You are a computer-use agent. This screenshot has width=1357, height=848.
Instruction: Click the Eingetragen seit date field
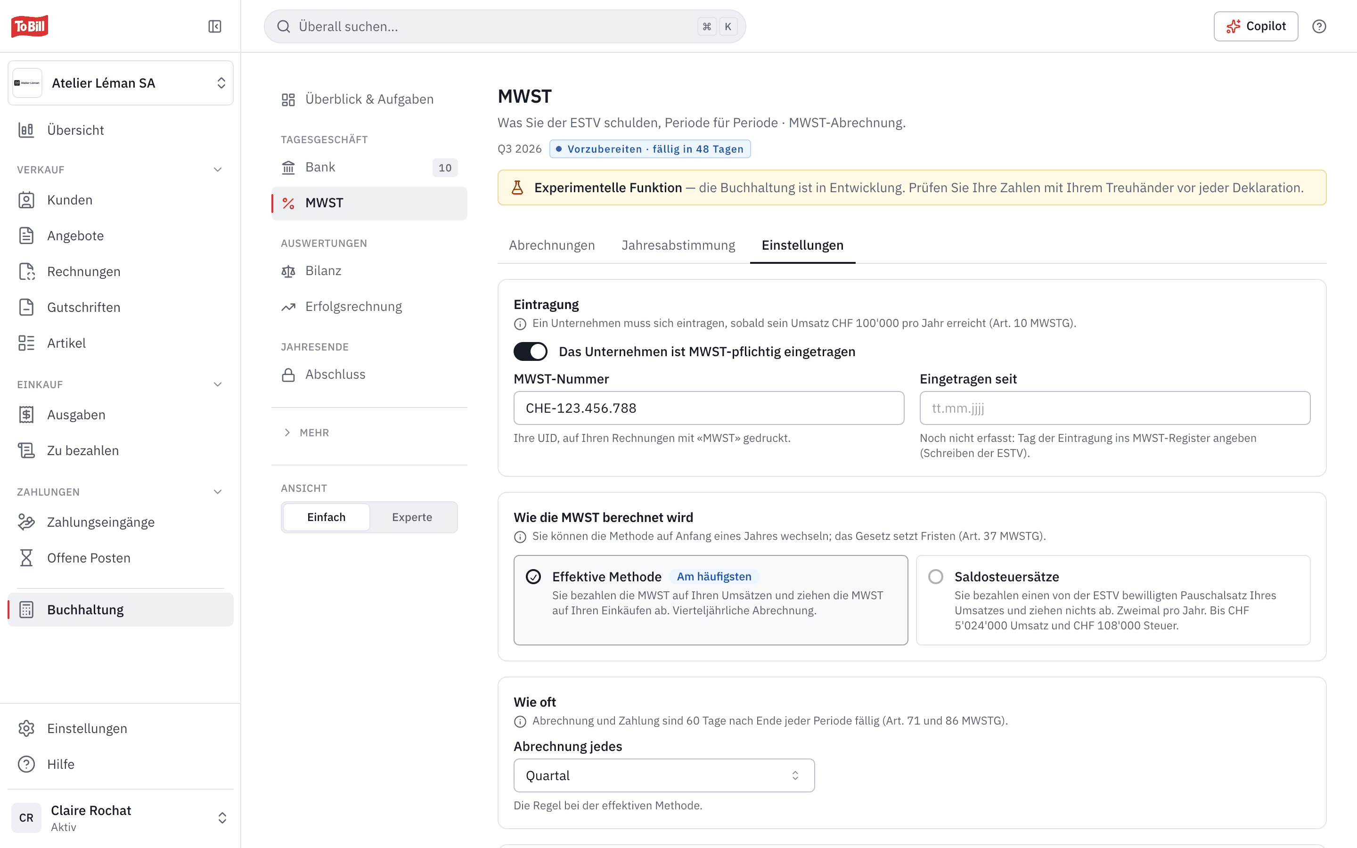point(1115,408)
